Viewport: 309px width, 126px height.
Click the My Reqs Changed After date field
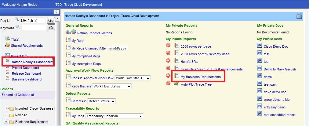[118, 48]
